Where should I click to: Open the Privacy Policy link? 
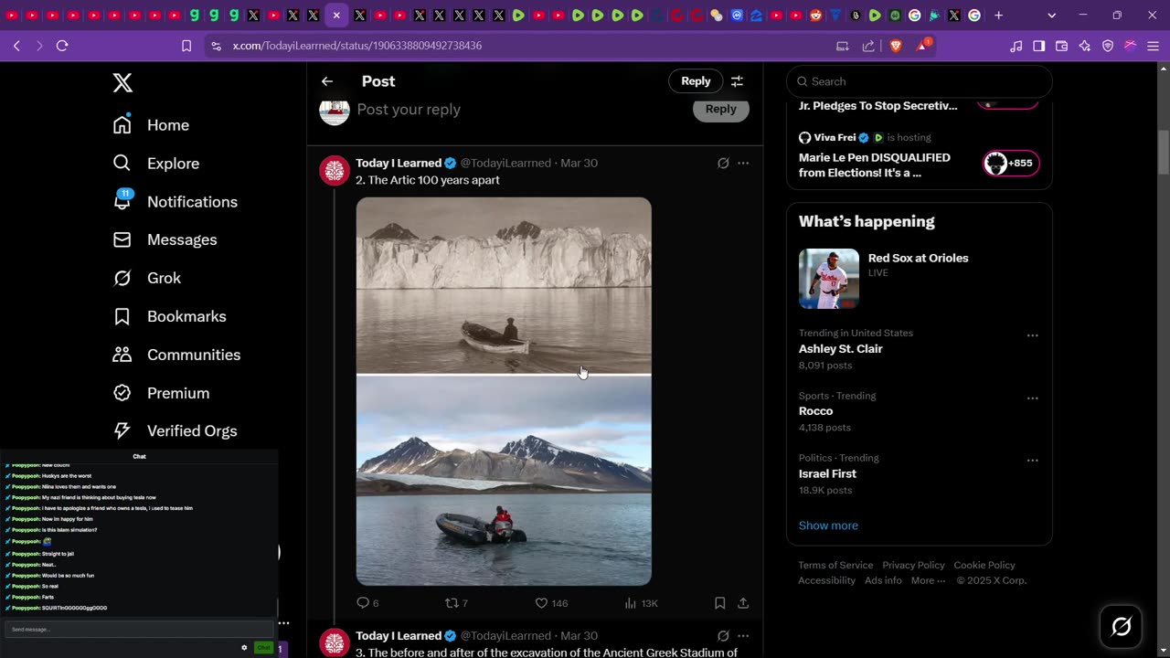click(x=913, y=565)
